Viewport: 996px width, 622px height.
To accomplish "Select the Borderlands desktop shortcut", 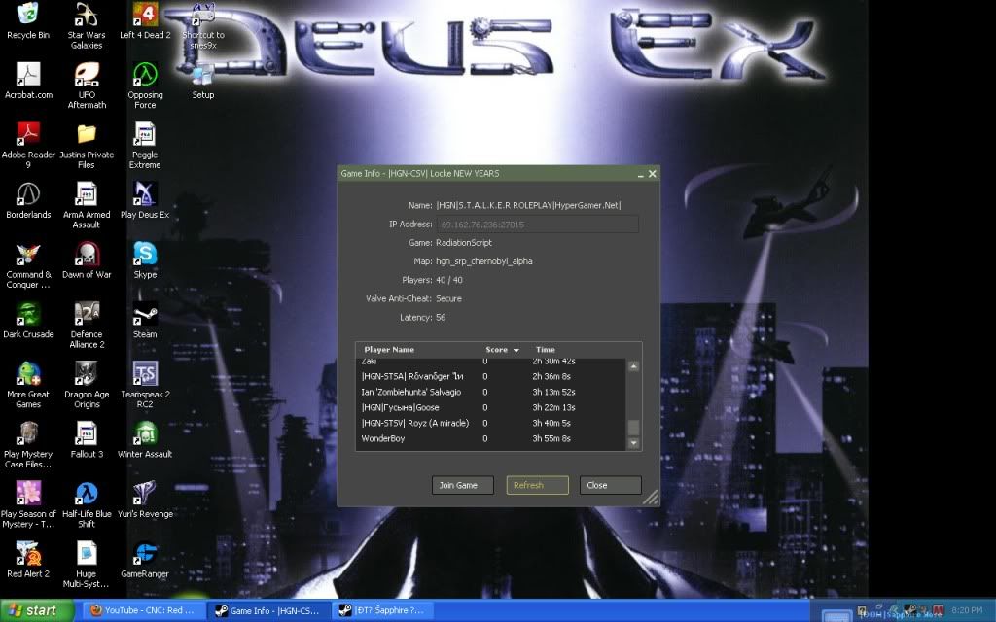I will click(28, 200).
